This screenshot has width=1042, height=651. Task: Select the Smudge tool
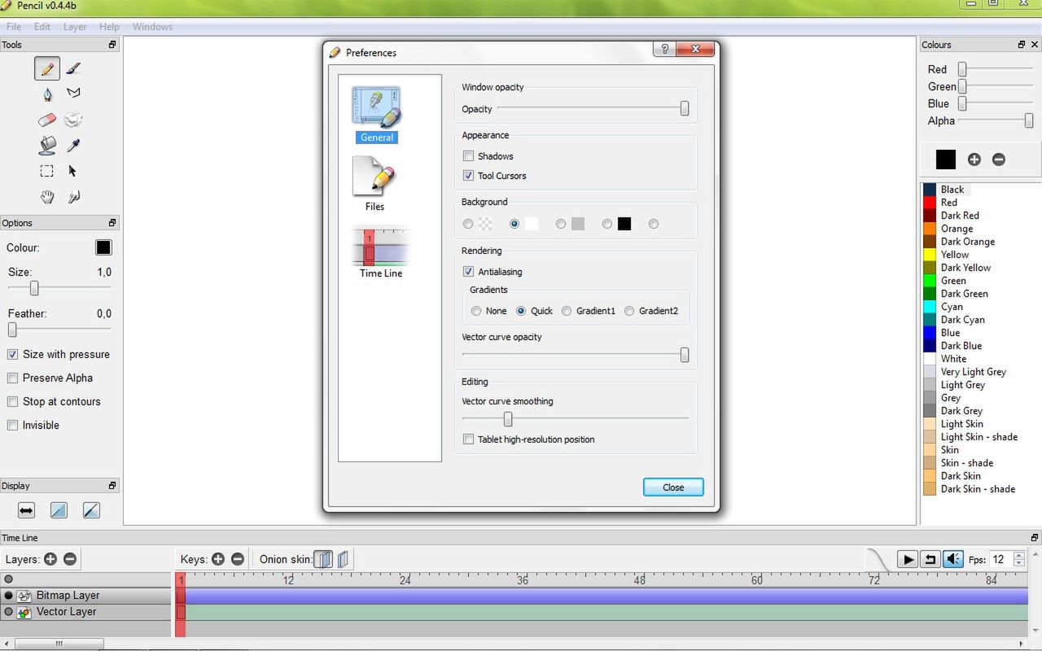pos(73,120)
